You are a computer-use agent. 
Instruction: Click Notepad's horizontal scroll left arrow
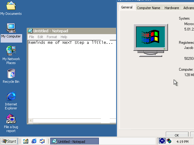31,121
